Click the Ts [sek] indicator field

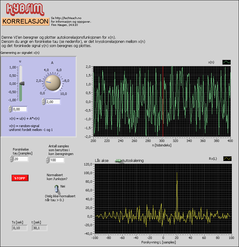pyautogui.click(x=20, y=228)
